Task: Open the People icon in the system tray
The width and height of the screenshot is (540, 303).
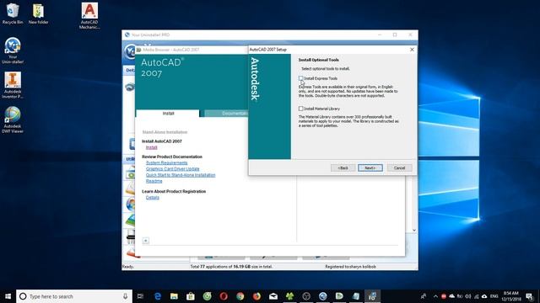Action: 424,296
